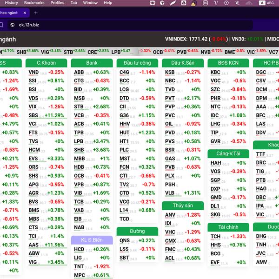The image size is (279, 279).
Task: Open the KBC stock link
Action: 215,72
